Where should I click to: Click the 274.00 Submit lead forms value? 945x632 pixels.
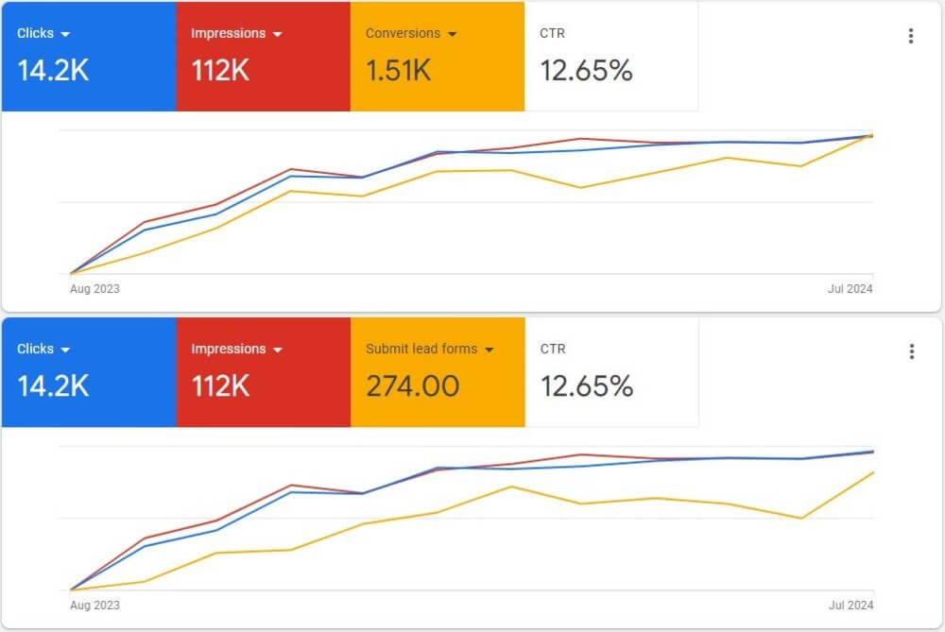coord(413,386)
